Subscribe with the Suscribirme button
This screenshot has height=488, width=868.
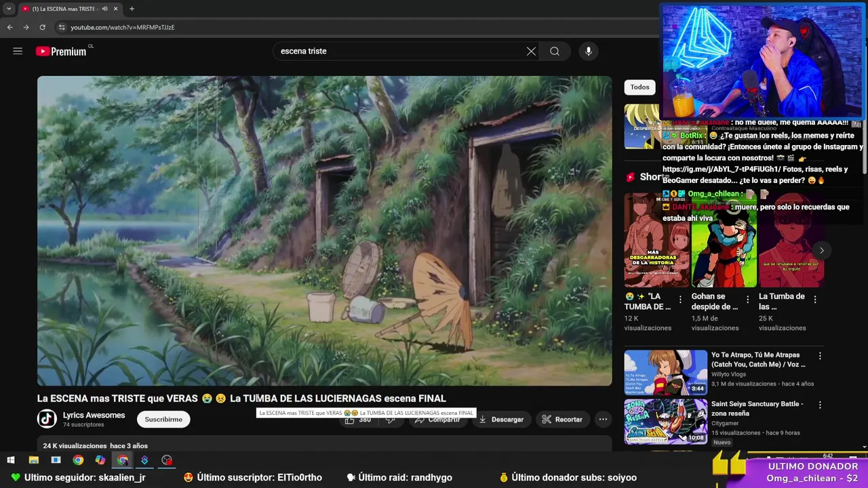(x=163, y=420)
